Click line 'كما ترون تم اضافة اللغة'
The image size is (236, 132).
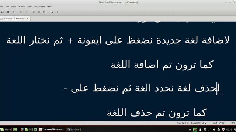click(x=162, y=65)
